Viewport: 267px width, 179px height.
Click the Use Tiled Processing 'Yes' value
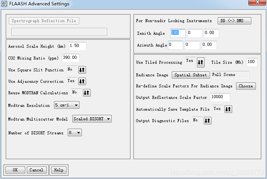pos(190,62)
